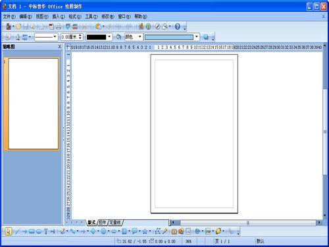The image size is (329, 247).
Task: Click the blue Help question mark icon
Action: [178, 26]
